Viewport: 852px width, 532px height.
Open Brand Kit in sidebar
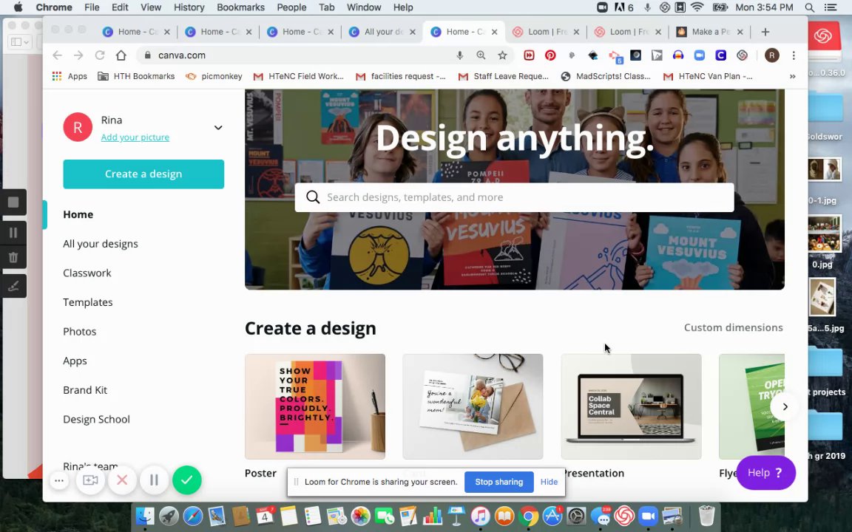tap(85, 390)
